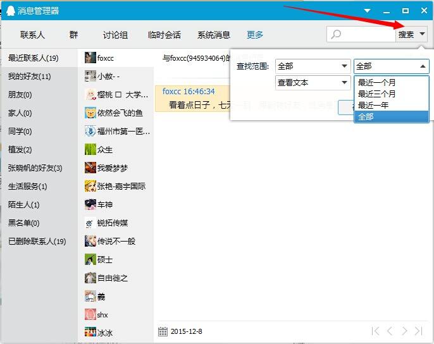
Task: Open the 更多 tab menu
Action: (254, 35)
